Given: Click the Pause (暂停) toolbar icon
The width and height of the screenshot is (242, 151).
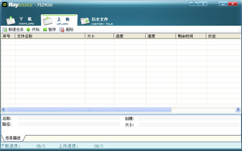Looking at the screenshot, I should (45, 30).
